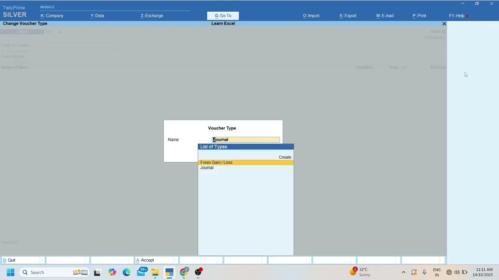Click the Voucher Type Name input field
Image resolution: width=499 pixels, height=280 pixels.
click(x=246, y=140)
